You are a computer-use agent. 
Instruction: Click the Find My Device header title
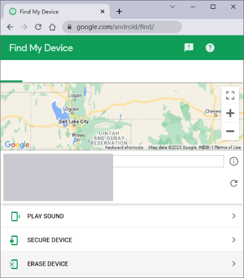pos(41,48)
